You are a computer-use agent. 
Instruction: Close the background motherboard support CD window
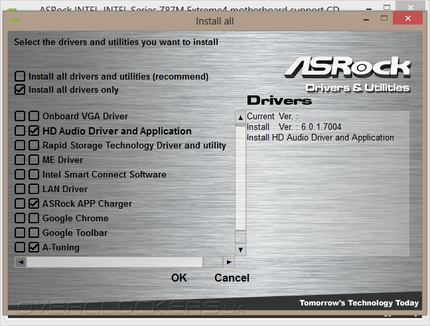[411, 7]
